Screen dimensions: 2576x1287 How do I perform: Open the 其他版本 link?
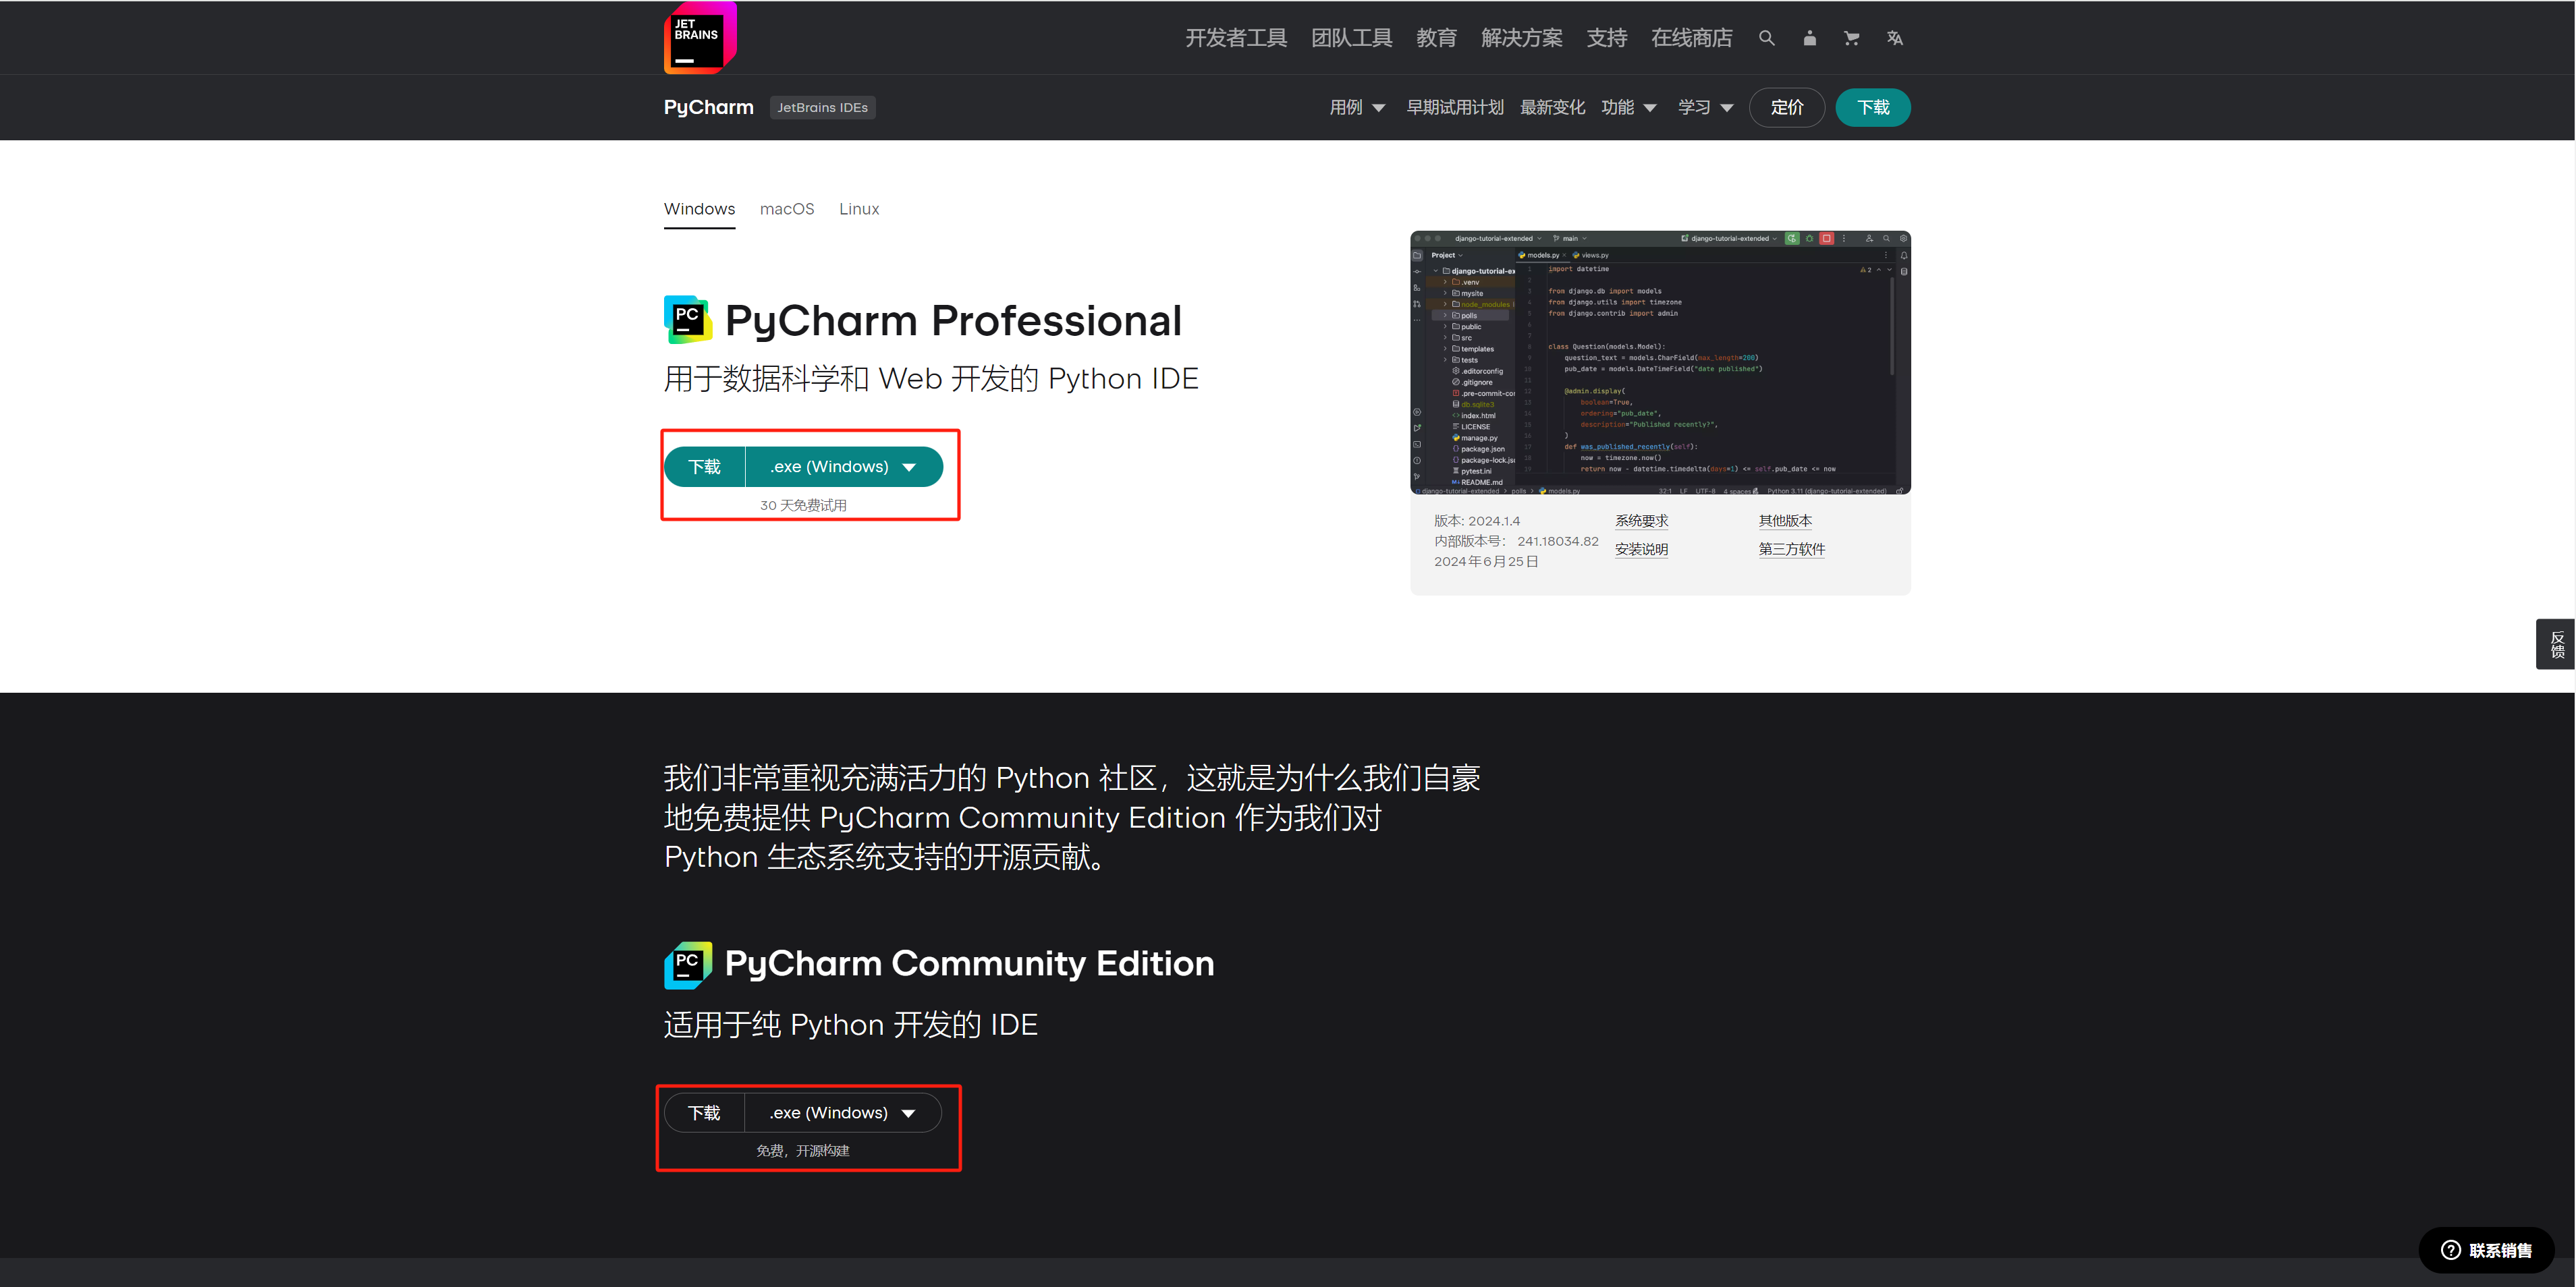pos(1785,521)
